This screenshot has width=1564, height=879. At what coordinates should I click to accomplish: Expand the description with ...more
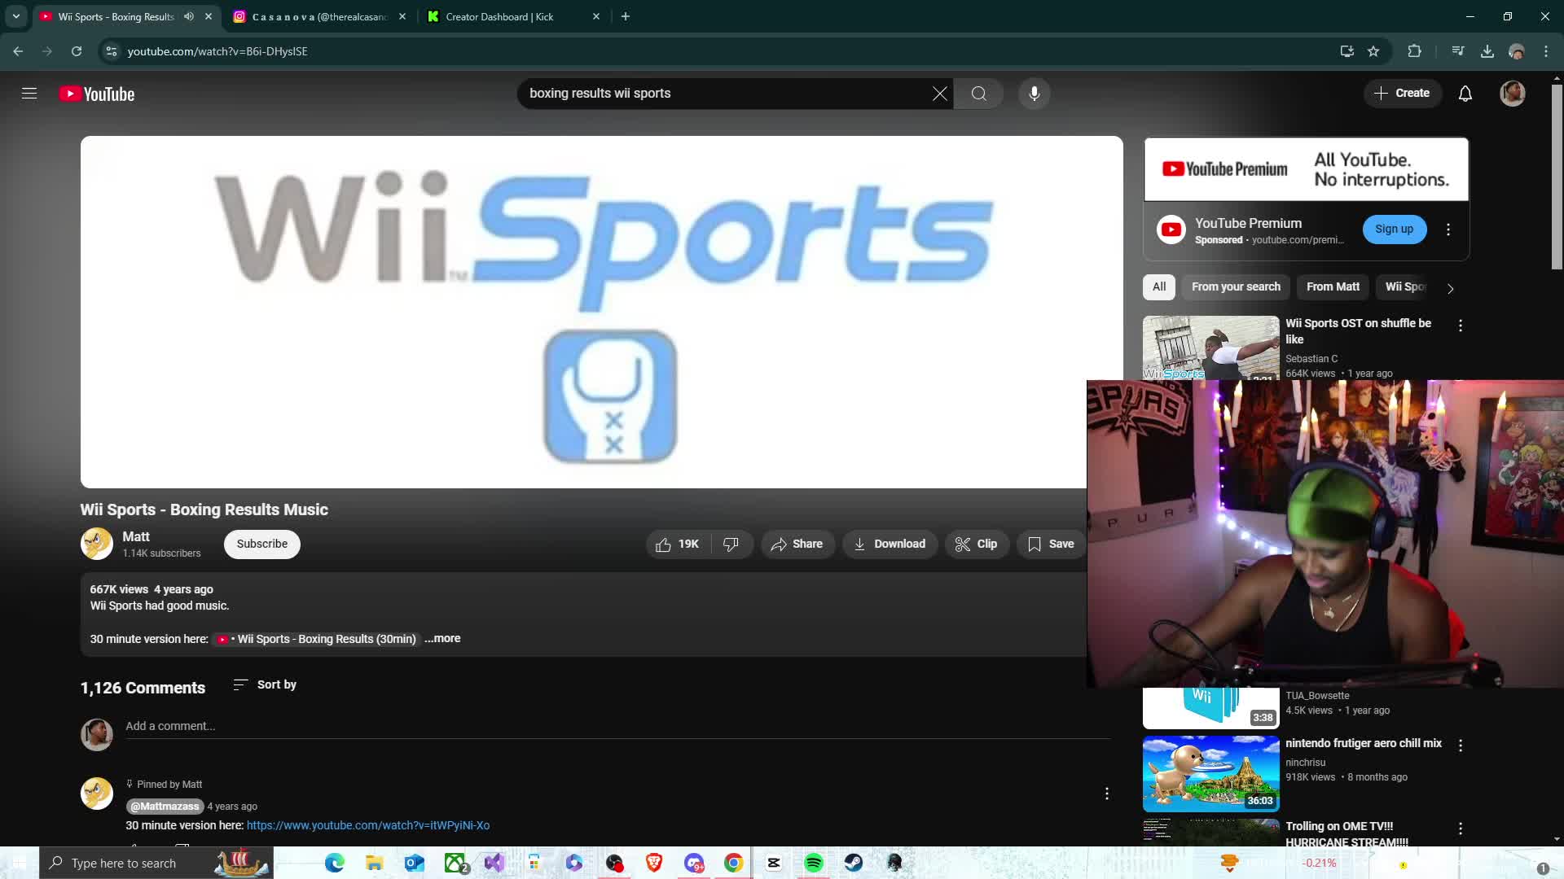coord(442,639)
